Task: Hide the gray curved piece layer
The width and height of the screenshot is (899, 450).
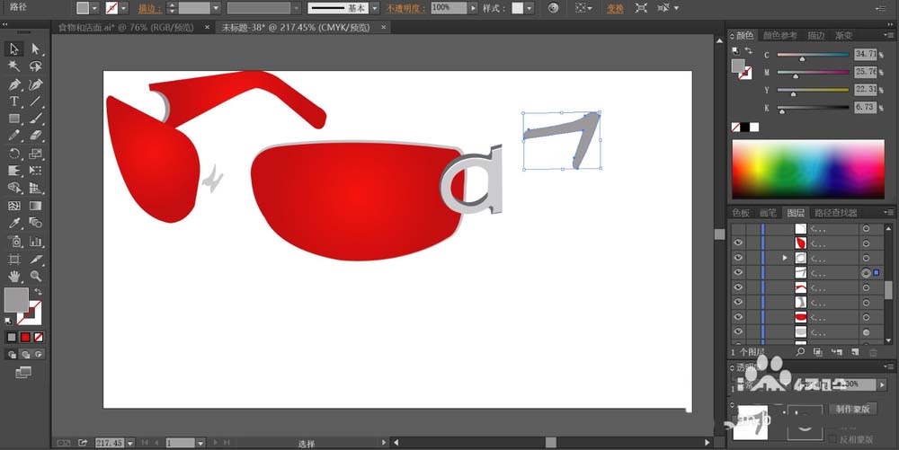Action: [x=738, y=303]
